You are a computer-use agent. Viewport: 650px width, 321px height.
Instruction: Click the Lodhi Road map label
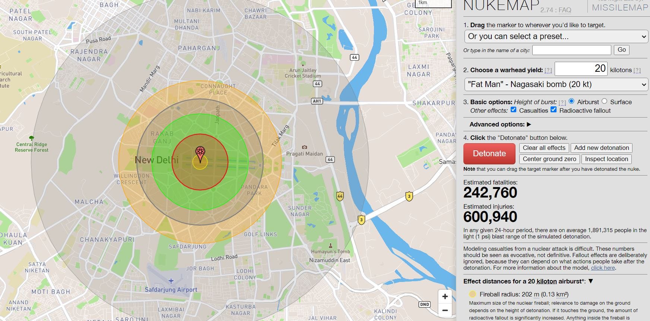pyautogui.click(x=224, y=257)
